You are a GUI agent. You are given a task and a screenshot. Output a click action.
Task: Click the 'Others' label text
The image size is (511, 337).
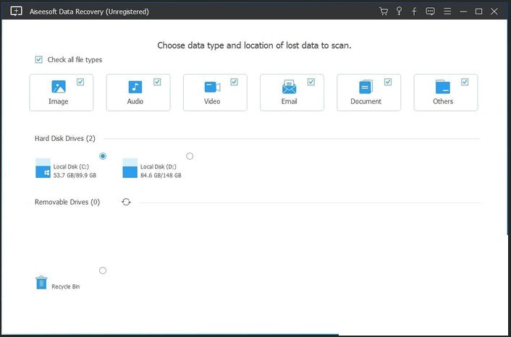coord(443,101)
